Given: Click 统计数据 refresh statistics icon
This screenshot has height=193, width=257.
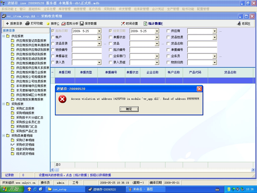Looking at the screenshot, I should click(x=145, y=24).
